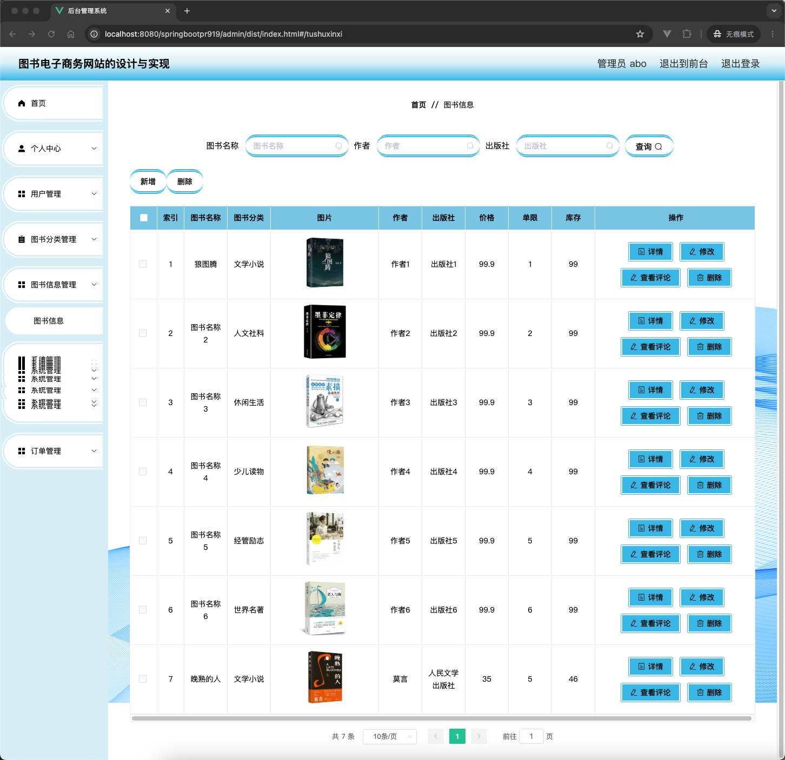The image size is (785, 760).
Task: Click the previous page arrow
Action: click(436, 736)
